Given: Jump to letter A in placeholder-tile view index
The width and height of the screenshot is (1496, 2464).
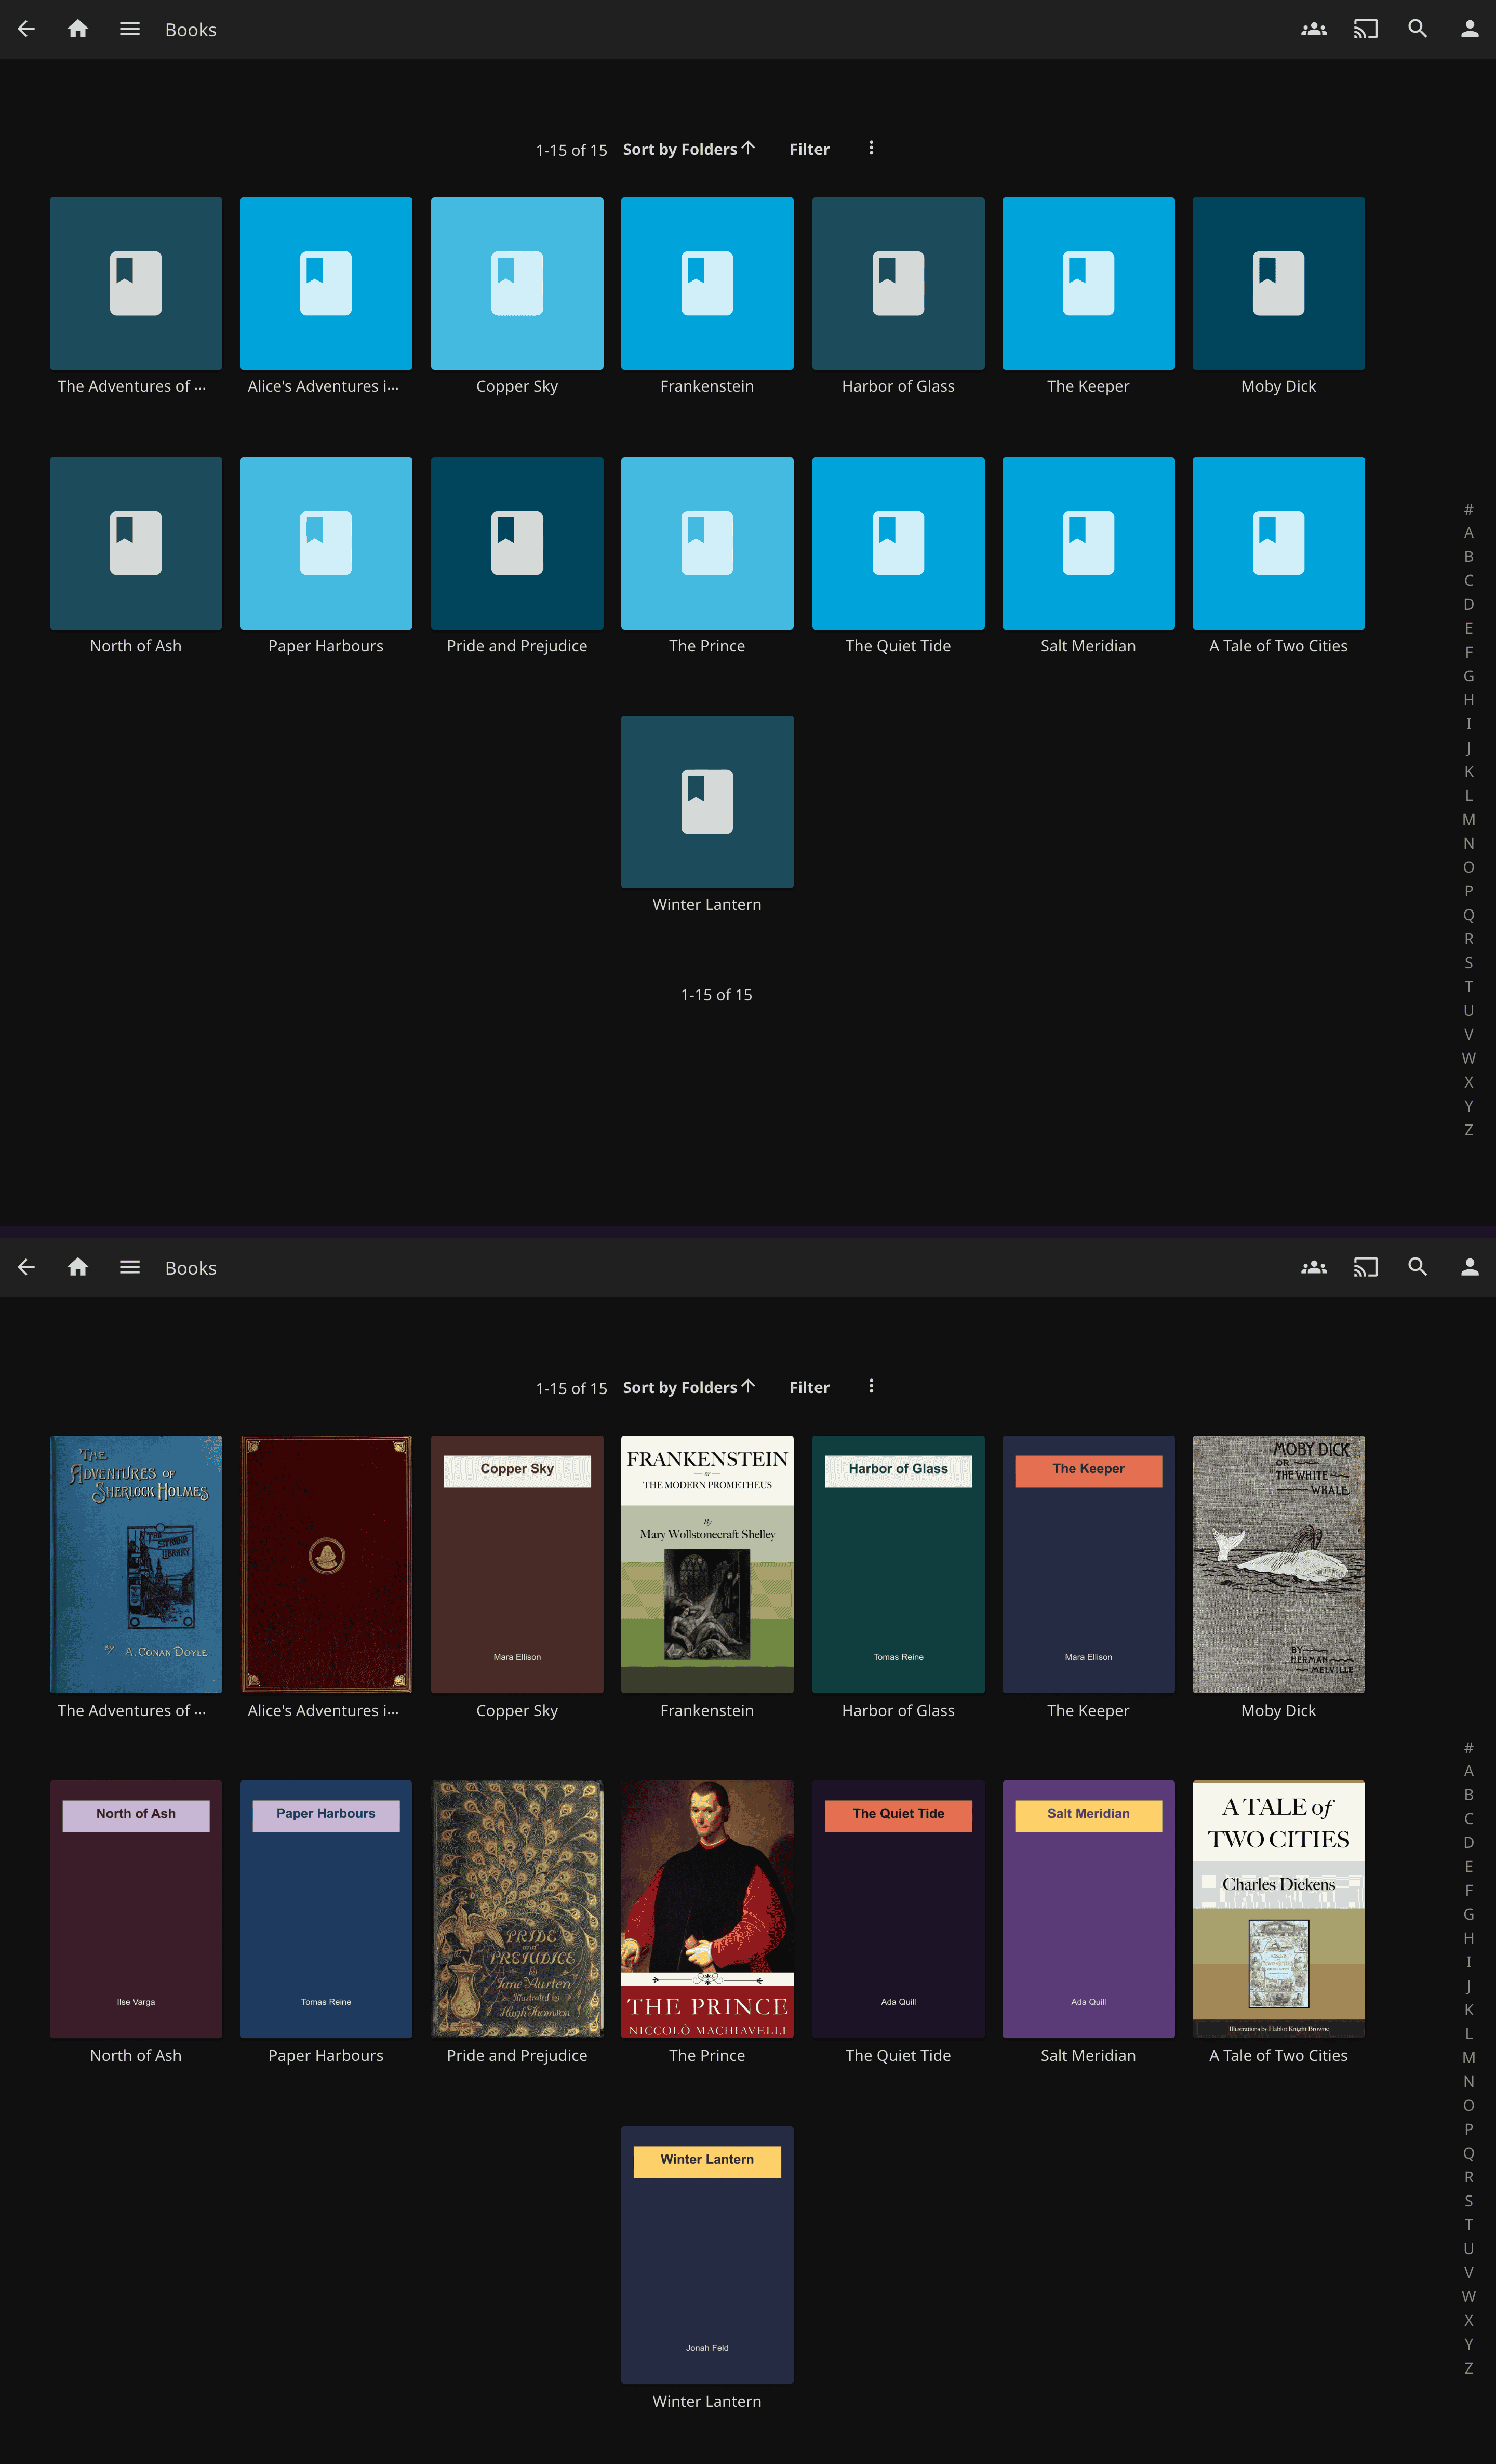Looking at the screenshot, I should pyautogui.click(x=1468, y=533).
